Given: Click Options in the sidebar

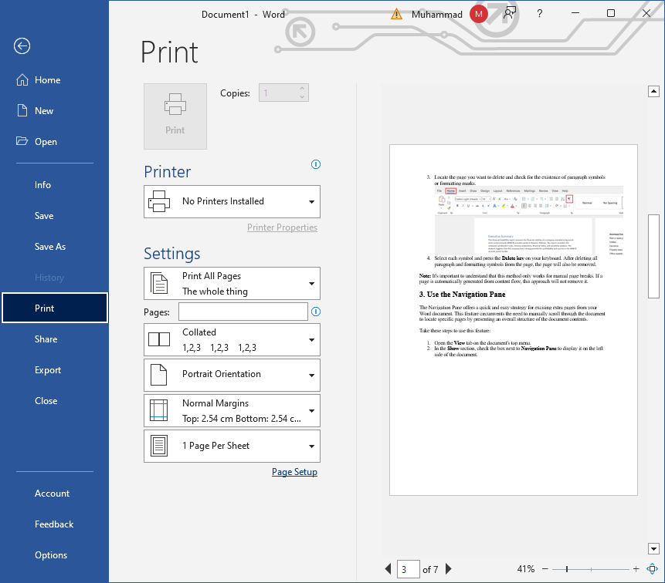Looking at the screenshot, I should (x=51, y=555).
